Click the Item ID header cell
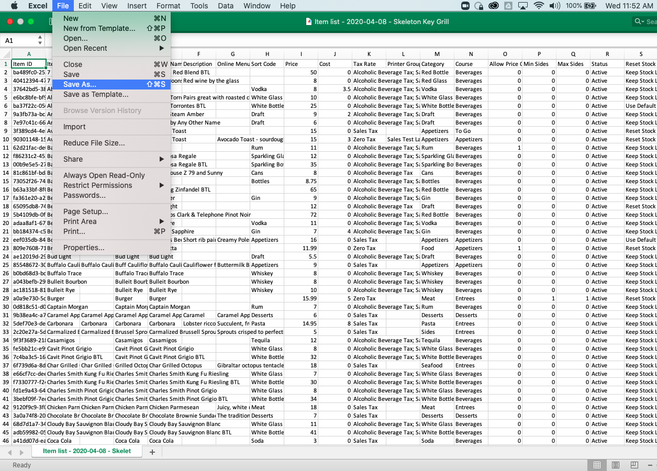Image resolution: width=657 pixels, height=471 pixels. click(29, 64)
